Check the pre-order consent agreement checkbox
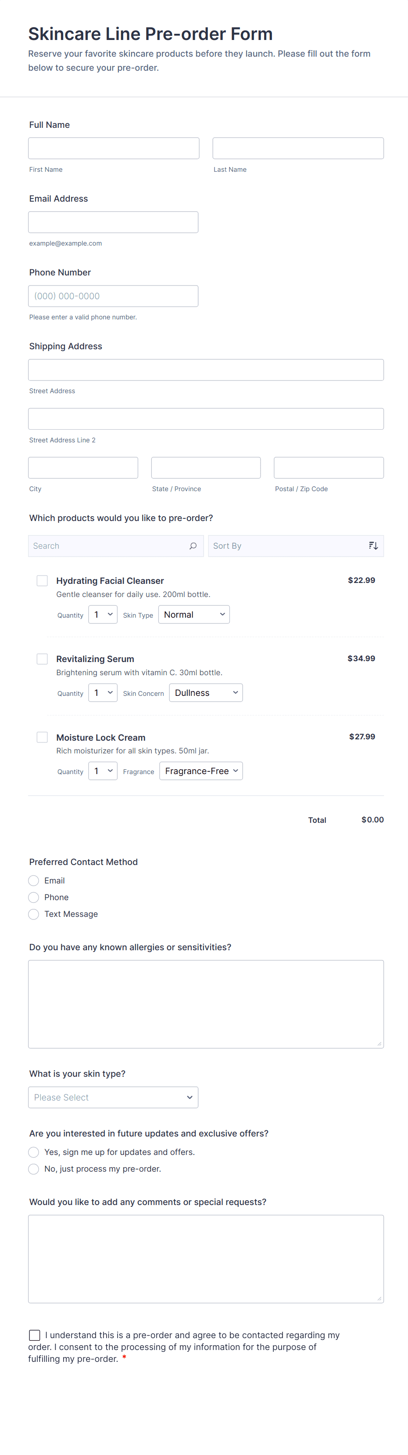Image resolution: width=408 pixels, height=1455 pixels. [34, 1335]
